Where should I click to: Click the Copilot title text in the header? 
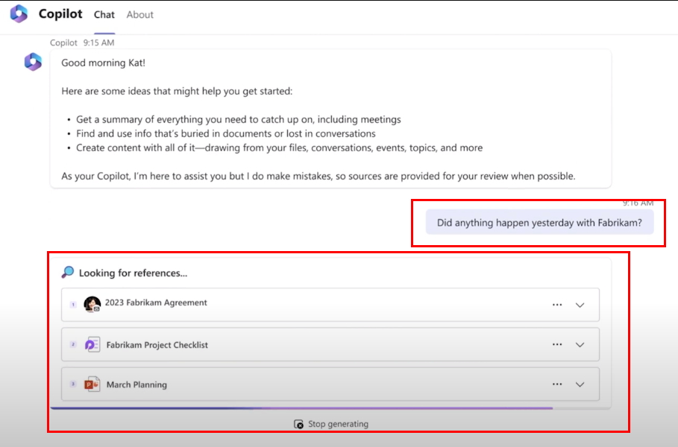(60, 14)
